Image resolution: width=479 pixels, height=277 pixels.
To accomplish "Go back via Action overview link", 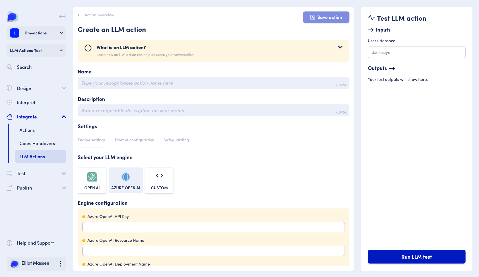I will point(96,15).
